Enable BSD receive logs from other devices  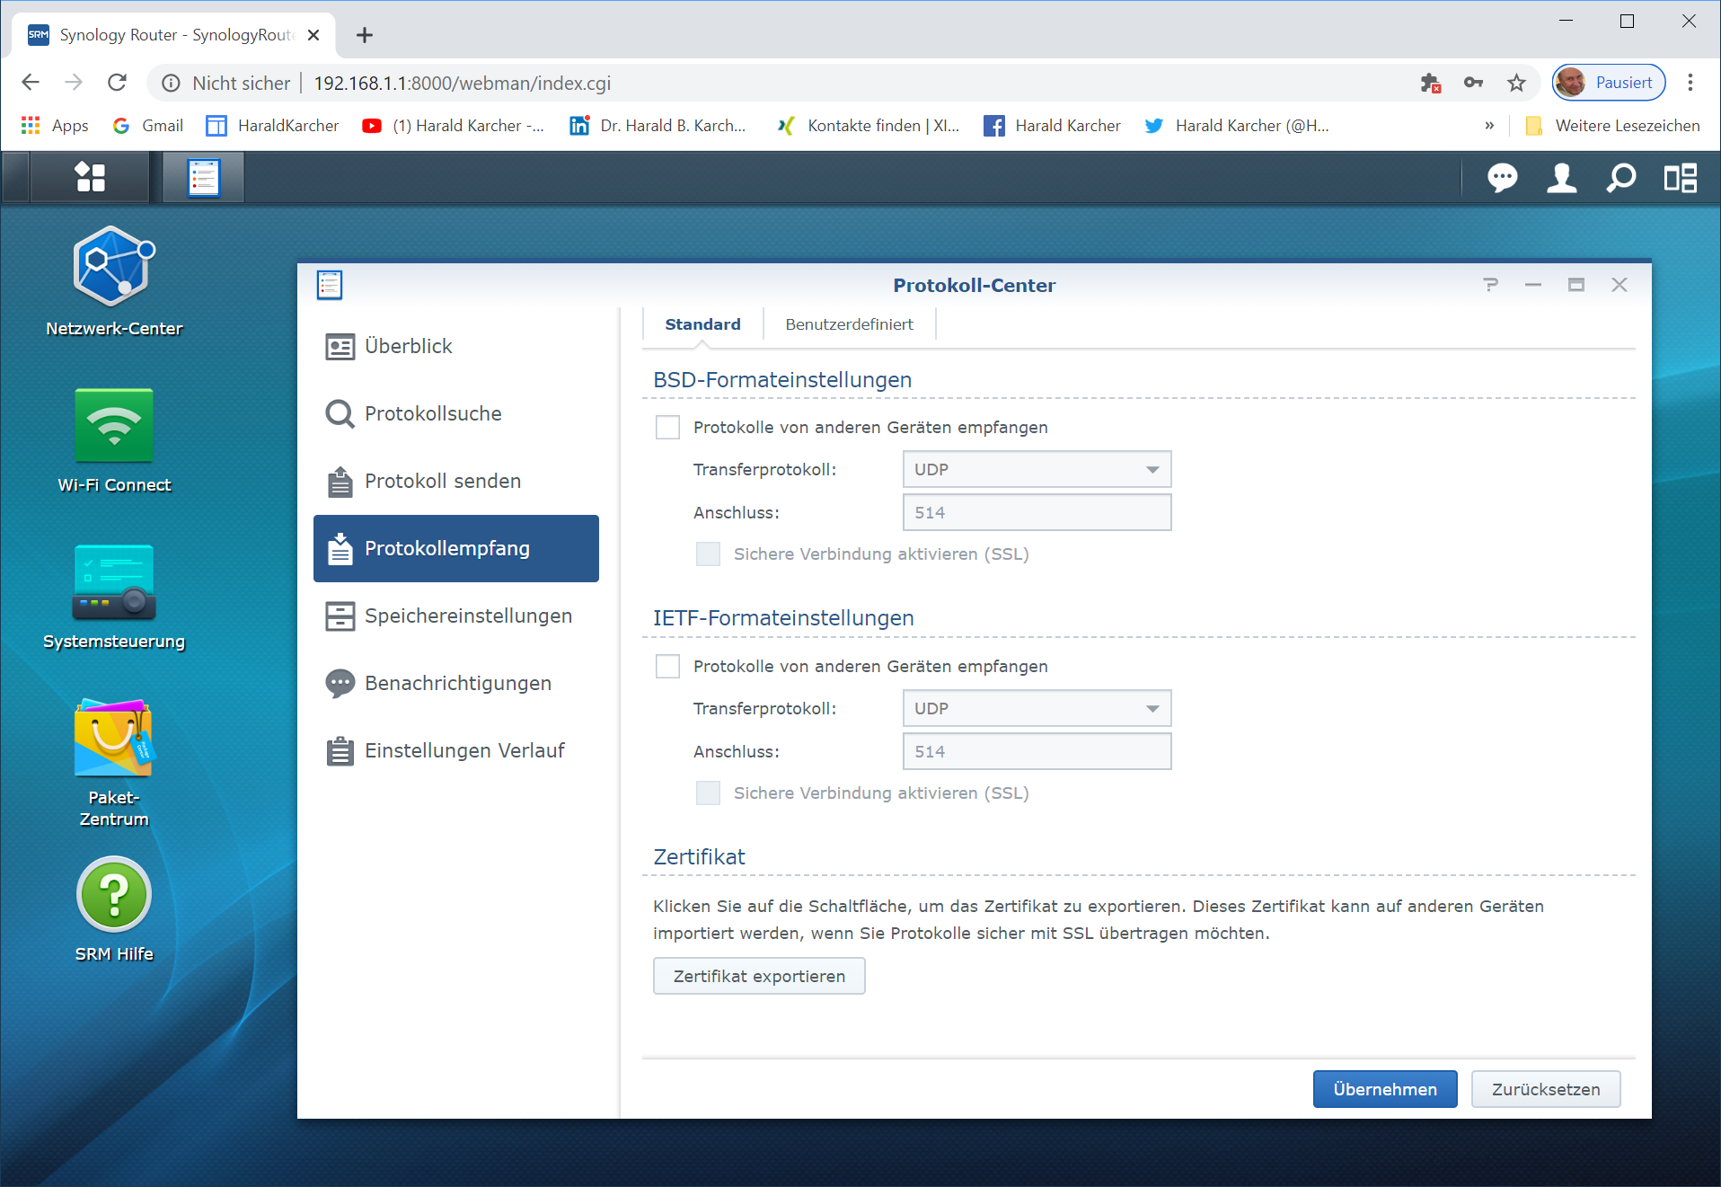click(667, 428)
